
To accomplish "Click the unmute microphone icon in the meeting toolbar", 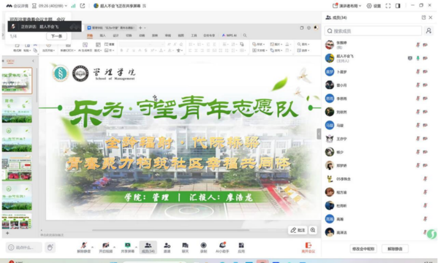I will (x=84, y=245).
